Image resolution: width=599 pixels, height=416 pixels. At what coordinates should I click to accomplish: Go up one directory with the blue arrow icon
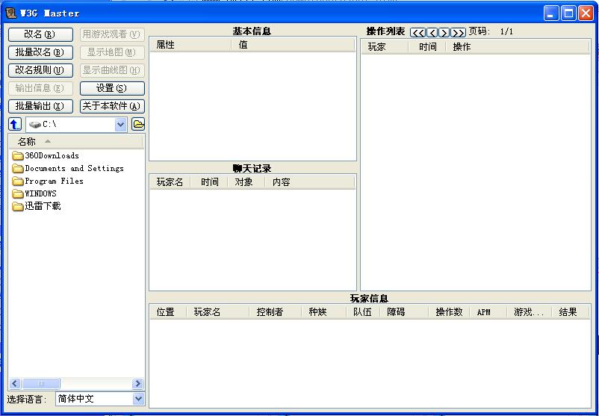coord(15,124)
